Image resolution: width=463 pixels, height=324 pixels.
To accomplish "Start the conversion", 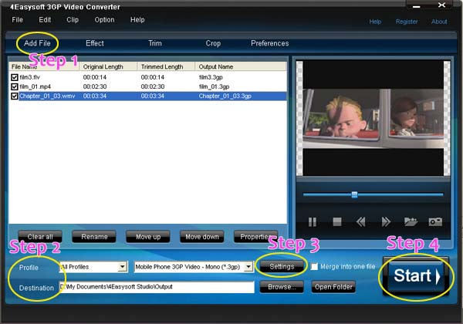I will (x=416, y=276).
